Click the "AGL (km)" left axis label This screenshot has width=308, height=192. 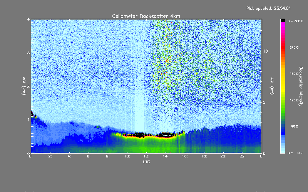(x=24, y=86)
